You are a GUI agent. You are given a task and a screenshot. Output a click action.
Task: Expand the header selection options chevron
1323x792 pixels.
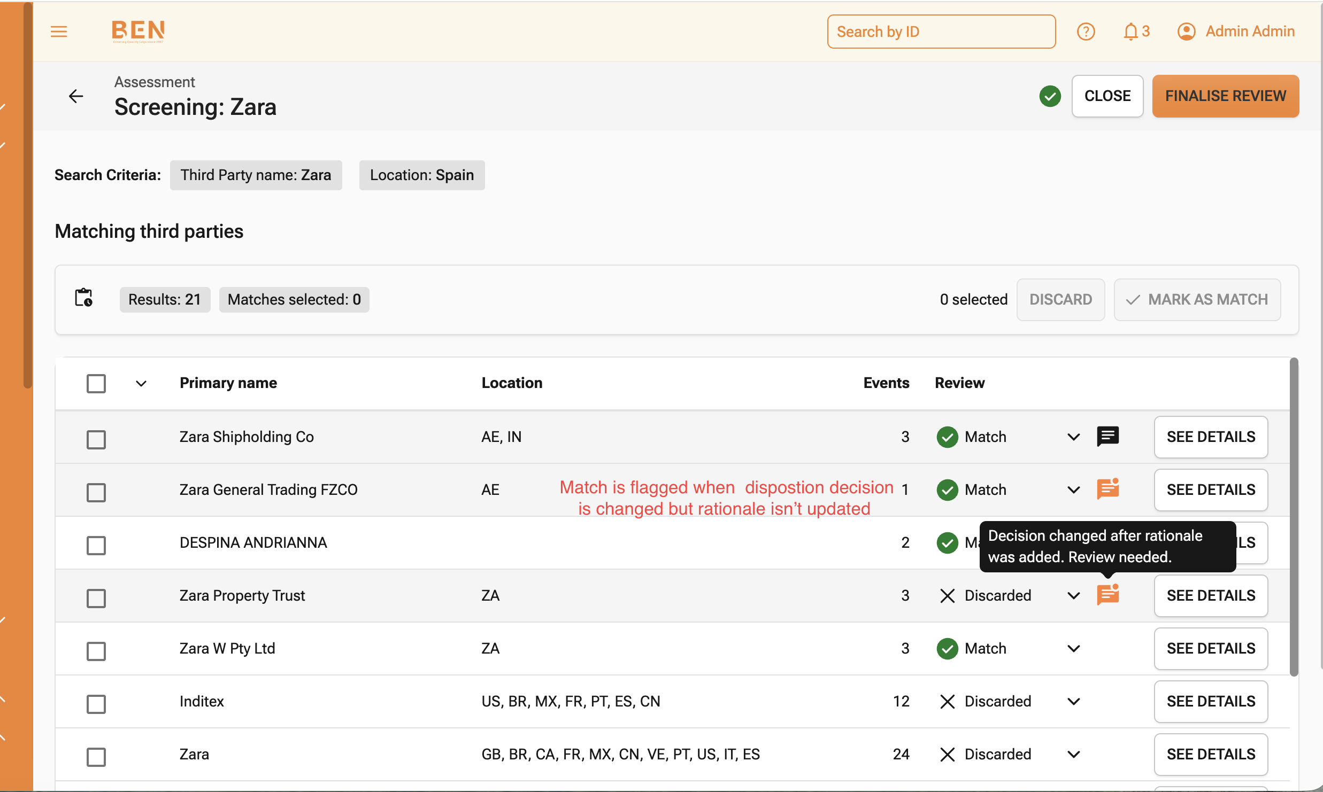[141, 384]
